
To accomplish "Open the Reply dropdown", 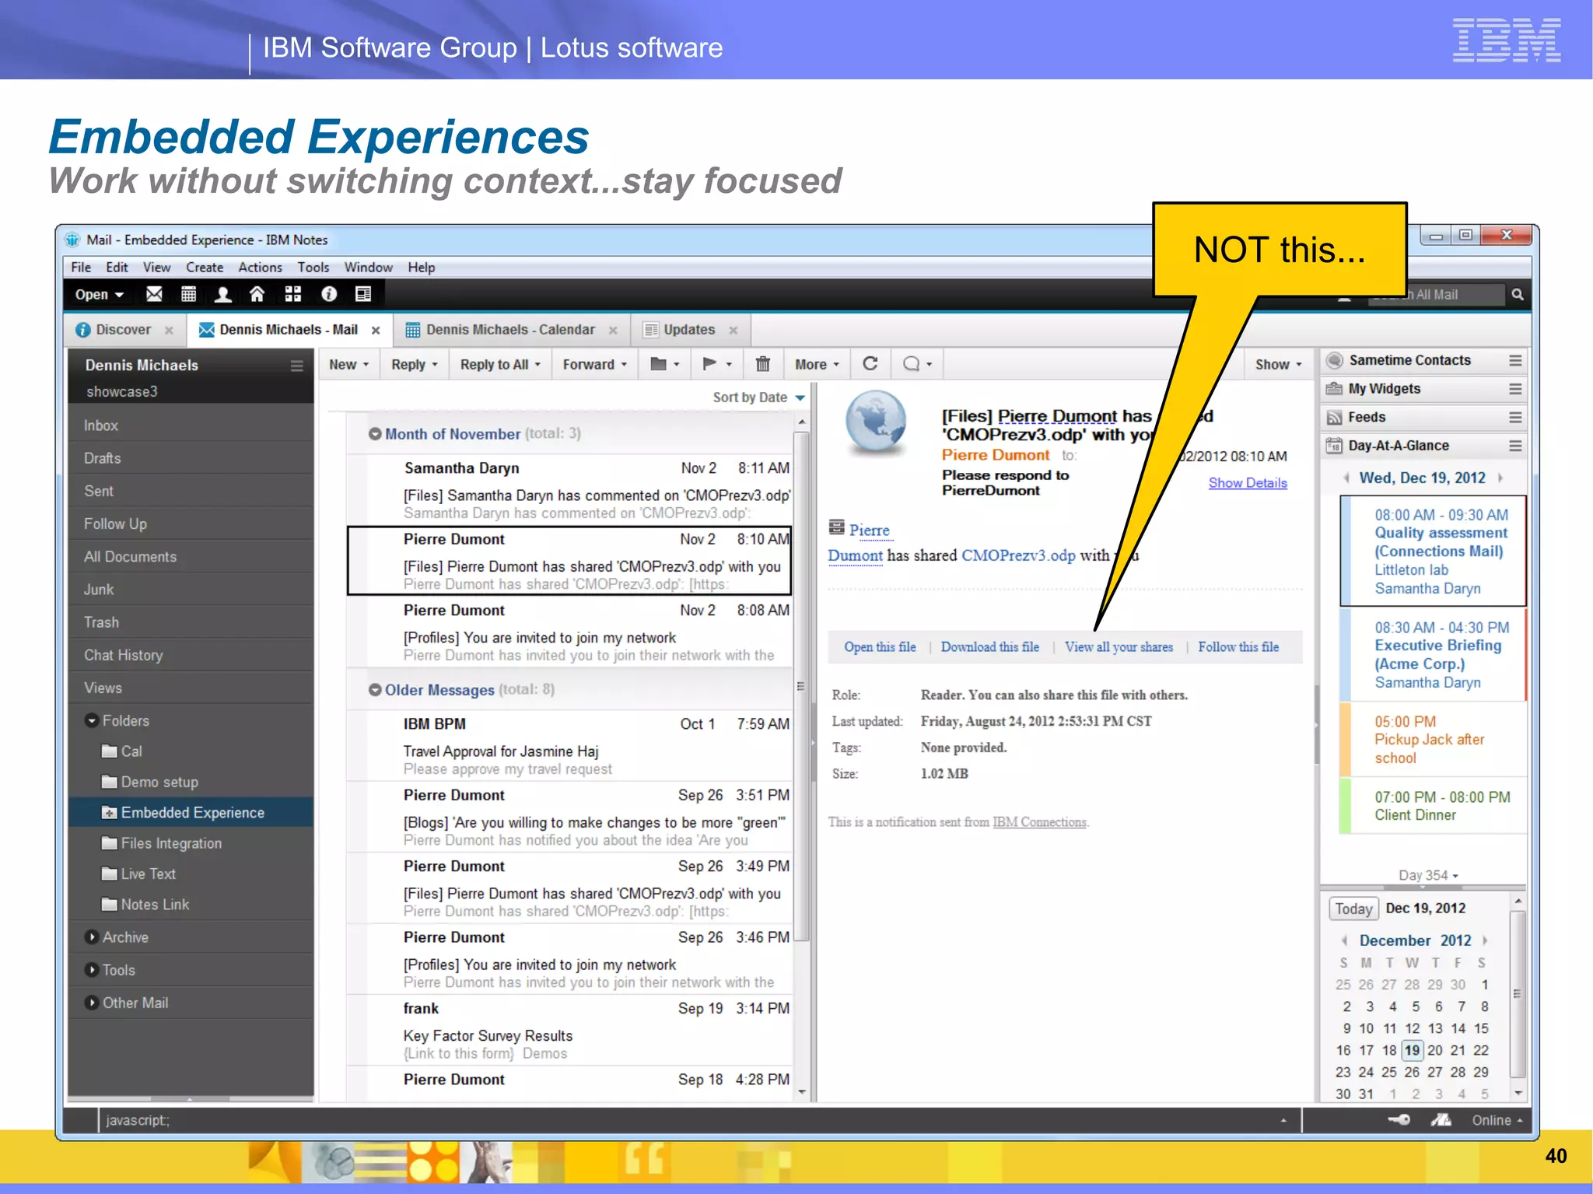I will (415, 364).
